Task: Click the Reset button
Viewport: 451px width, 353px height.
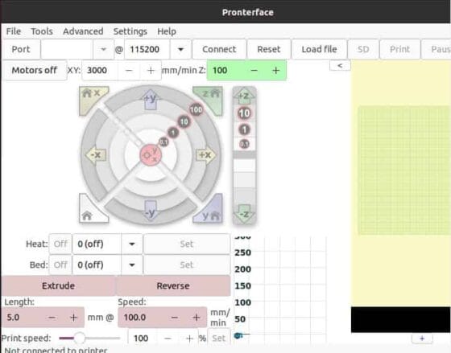Action: click(x=269, y=49)
